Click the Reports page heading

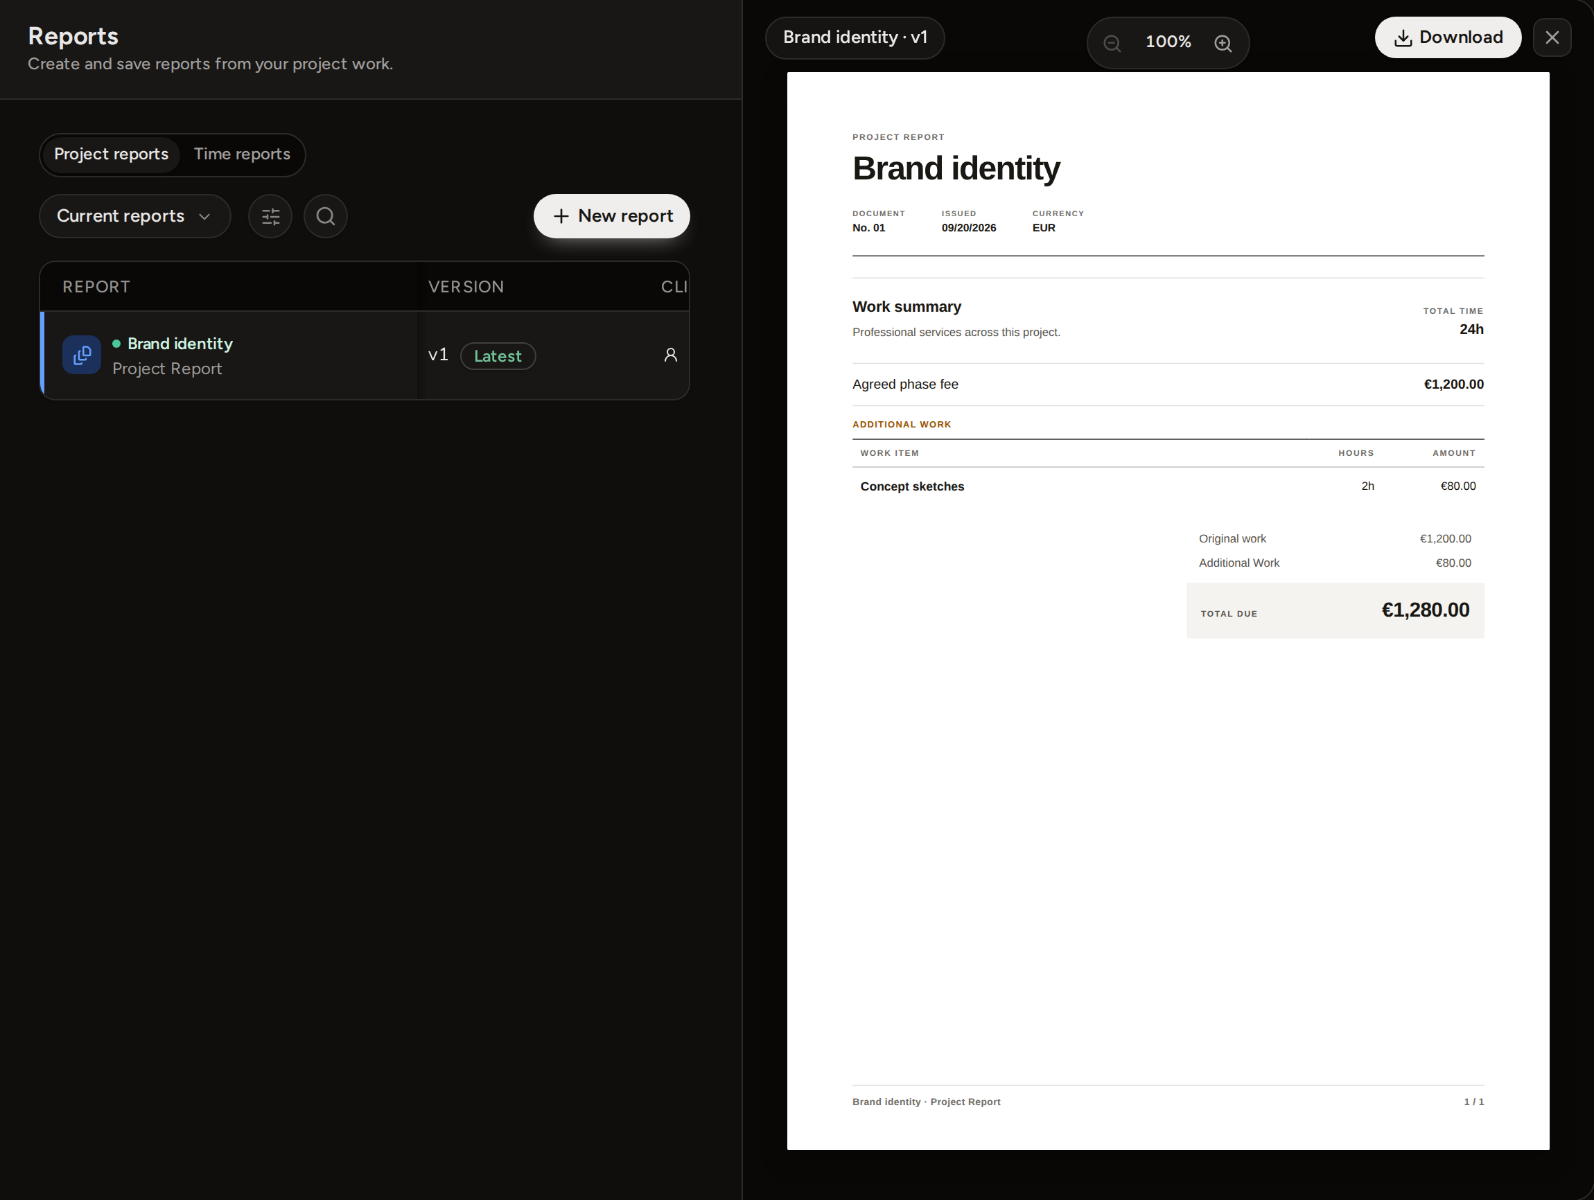tap(73, 36)
